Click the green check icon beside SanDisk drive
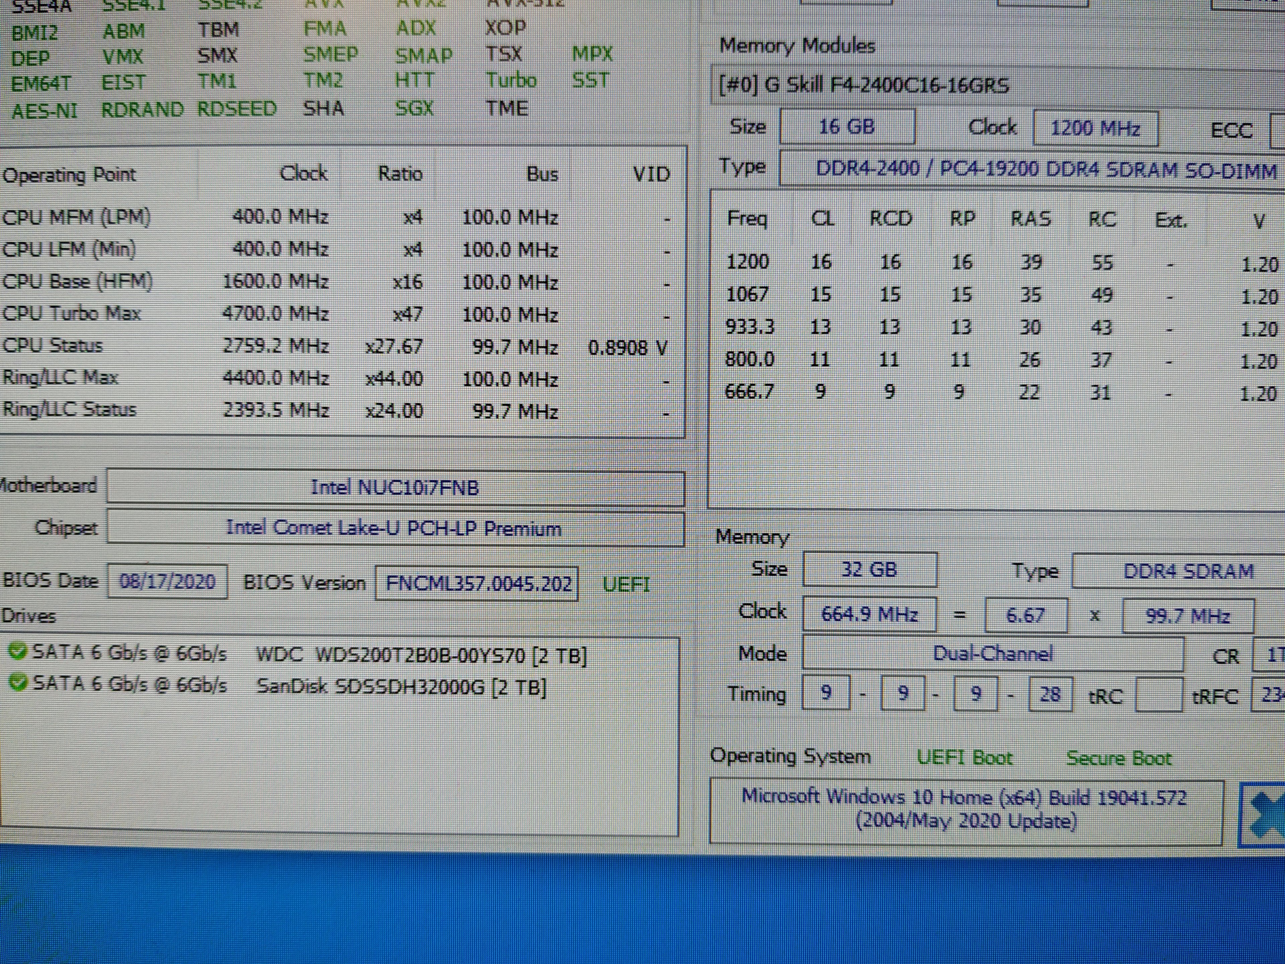Image resolution: width=1285 pixels, height=964 pixels. click(17, 682)
